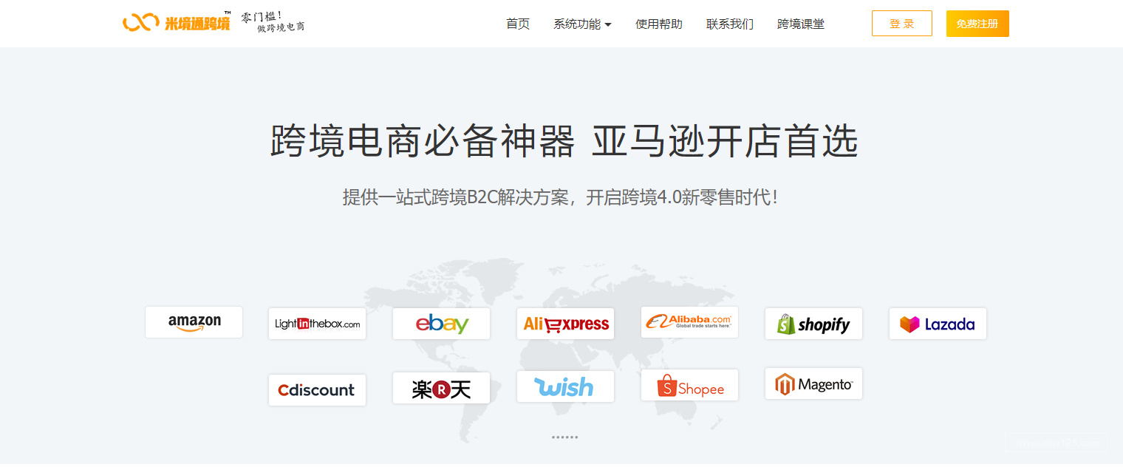
Task: Click the AliExpress logo
Action: coord(565,323)
